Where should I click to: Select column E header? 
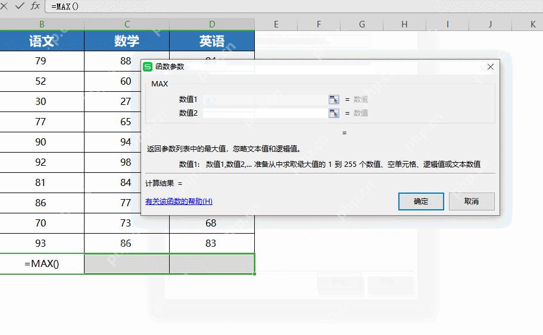(276, 24)
